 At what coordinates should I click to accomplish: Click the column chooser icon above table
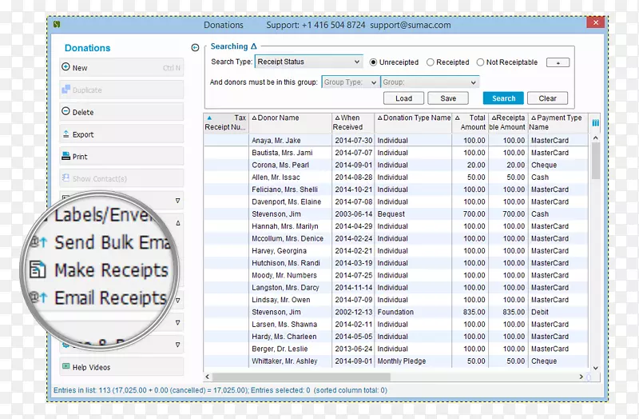pos(595,123)
